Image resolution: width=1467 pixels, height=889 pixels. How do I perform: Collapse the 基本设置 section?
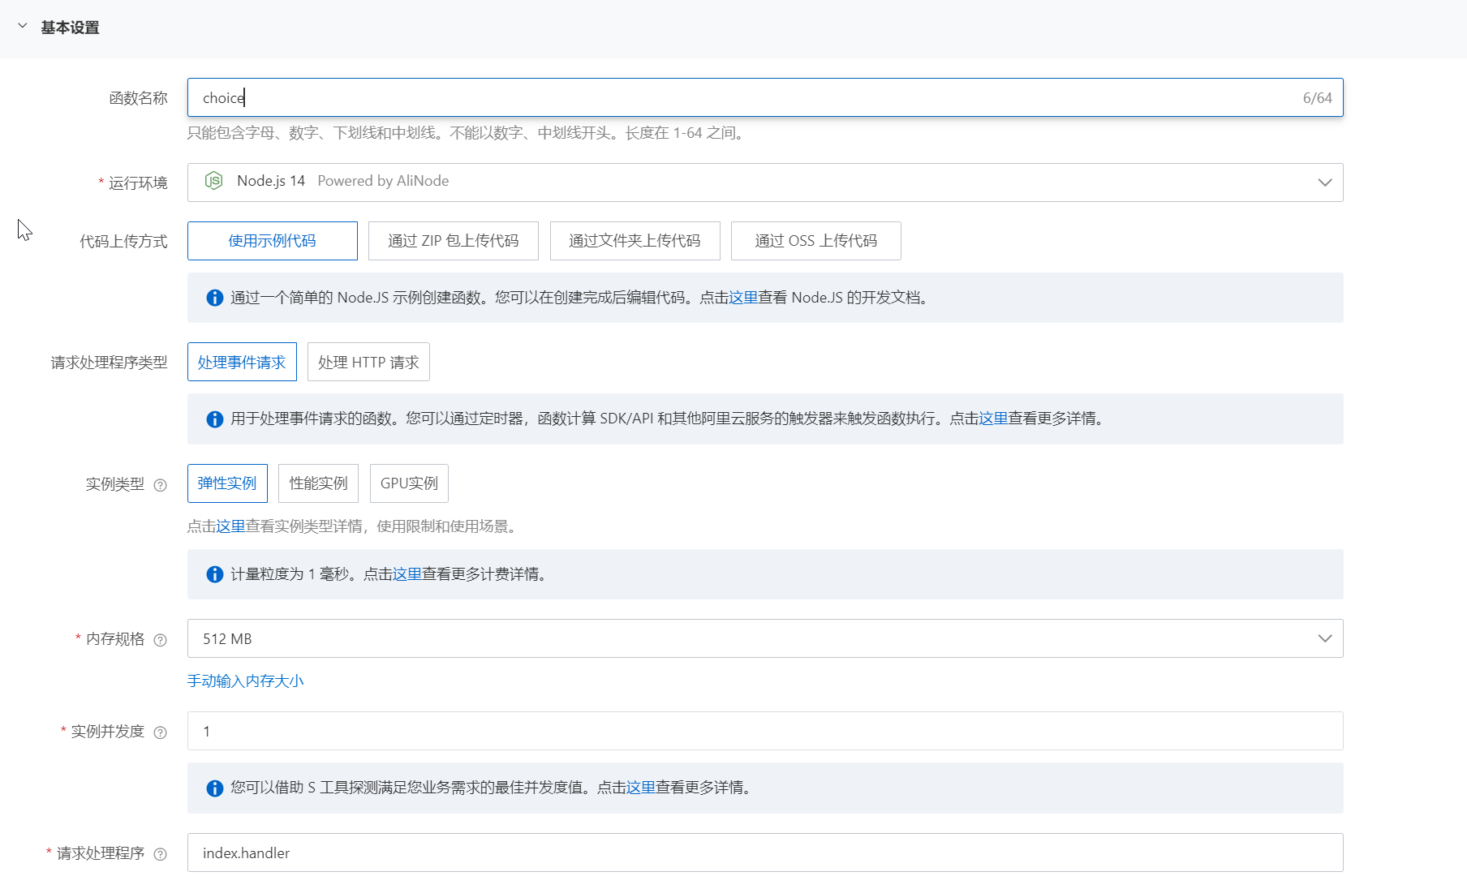click(x=23, y=27)
